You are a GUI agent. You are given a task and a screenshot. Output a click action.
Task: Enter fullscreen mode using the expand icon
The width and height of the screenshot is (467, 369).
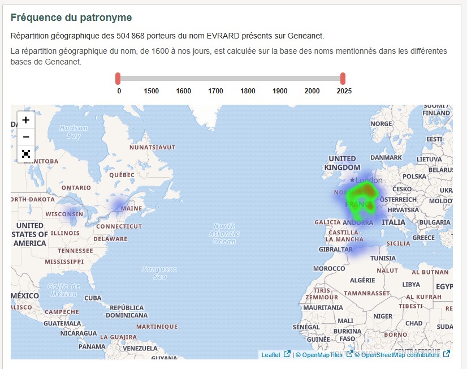click(25, 154)
